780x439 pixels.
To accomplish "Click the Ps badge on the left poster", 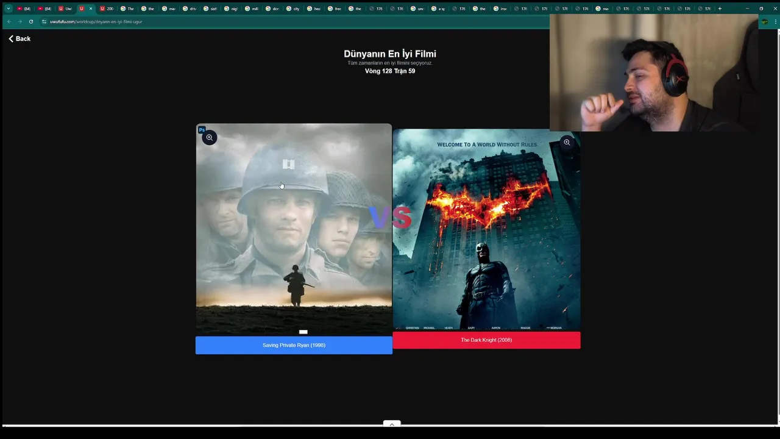I will 202,130.
